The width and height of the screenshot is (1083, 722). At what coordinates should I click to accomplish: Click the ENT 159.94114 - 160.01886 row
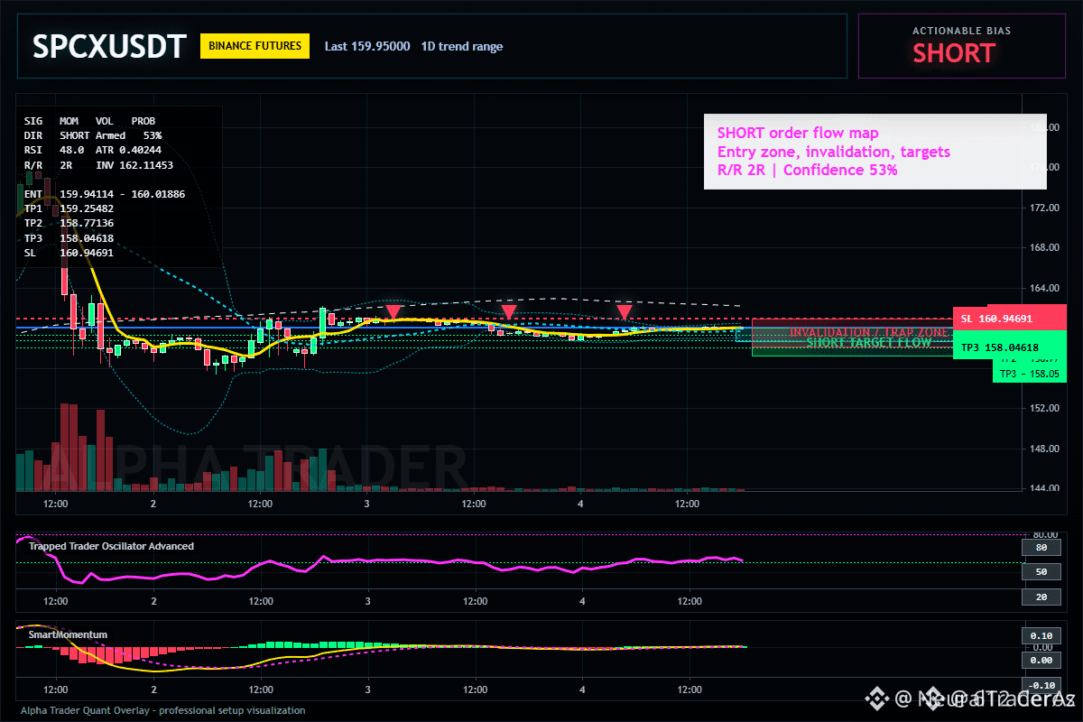click(105, 193)
